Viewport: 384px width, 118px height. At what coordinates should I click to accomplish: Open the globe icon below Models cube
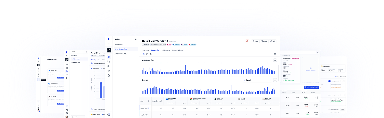pos(109,57)
